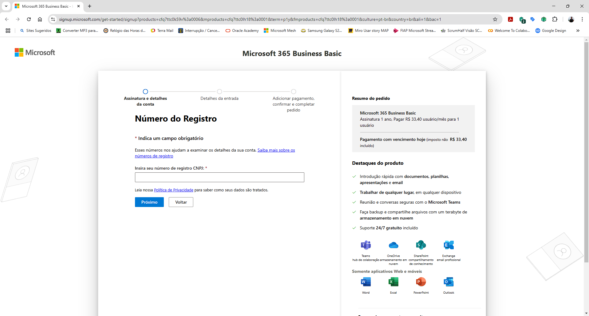Viewport: 589px width, 316px height.
Task: Click the Microsoft logo
Action: coord(35,52)
